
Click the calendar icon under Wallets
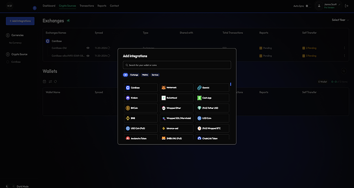point(44,82)
